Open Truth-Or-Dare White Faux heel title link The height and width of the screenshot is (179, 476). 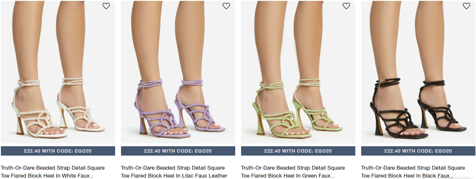[53, 172]
